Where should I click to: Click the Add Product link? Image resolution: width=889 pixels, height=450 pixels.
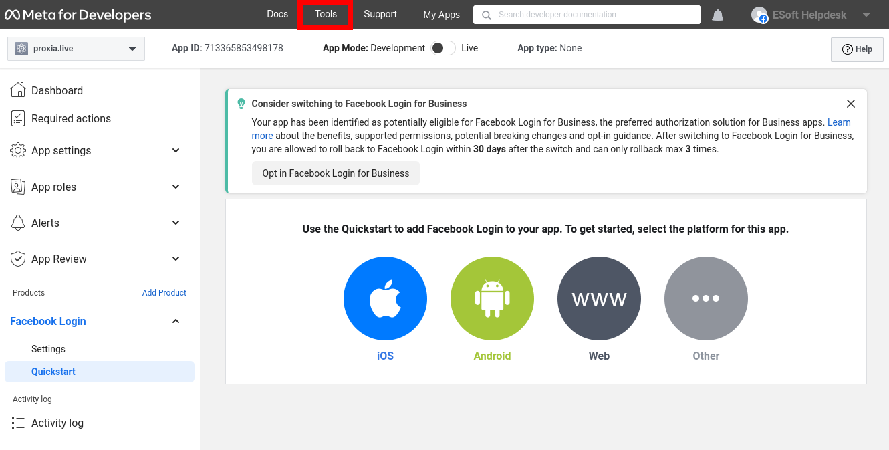pyautogui.click(x=164, y=293)
